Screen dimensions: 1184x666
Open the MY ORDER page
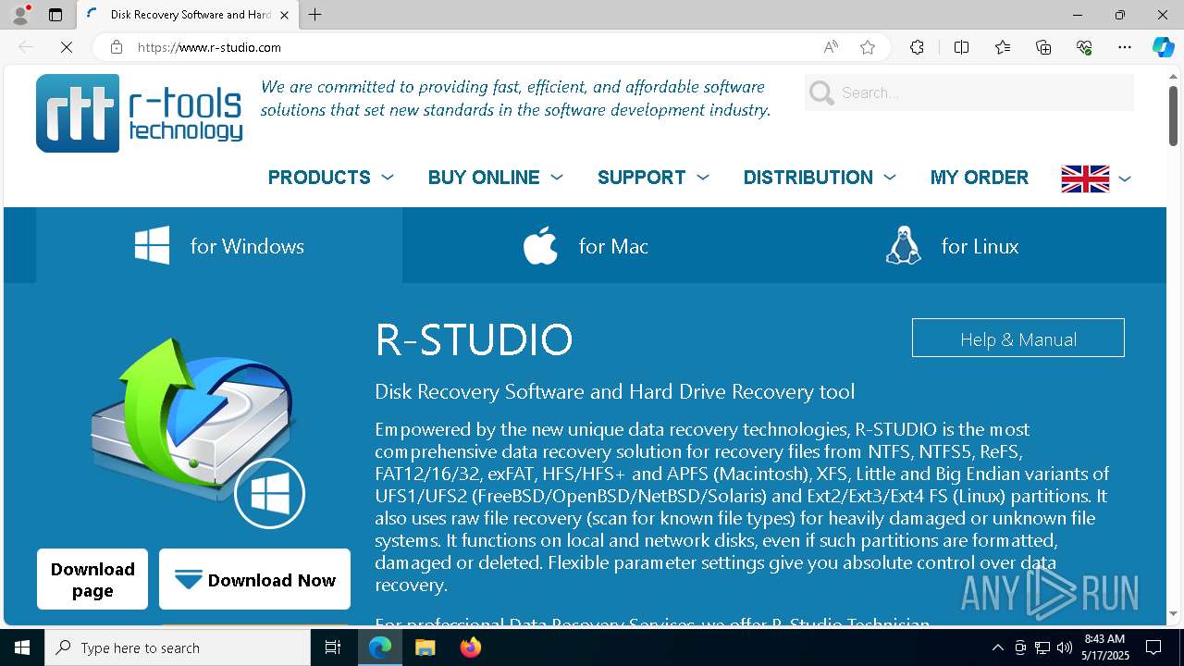(980, 178)
